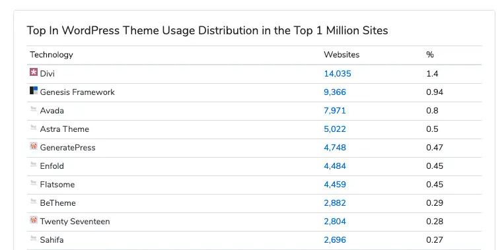Open the 7,971 Avada websites link
Screen dimensions: 504x250
[x=335, y=111]
